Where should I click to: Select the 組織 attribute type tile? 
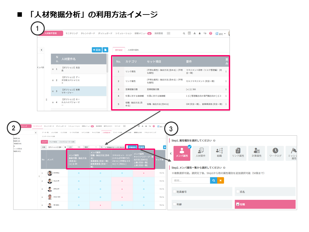pos(219,153)
